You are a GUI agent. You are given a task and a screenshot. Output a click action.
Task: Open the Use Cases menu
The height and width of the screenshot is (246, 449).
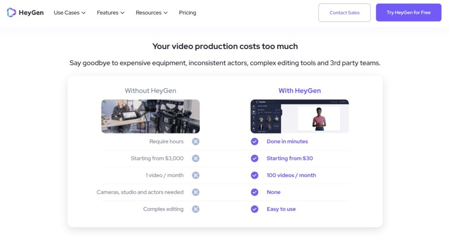[70, 13]
